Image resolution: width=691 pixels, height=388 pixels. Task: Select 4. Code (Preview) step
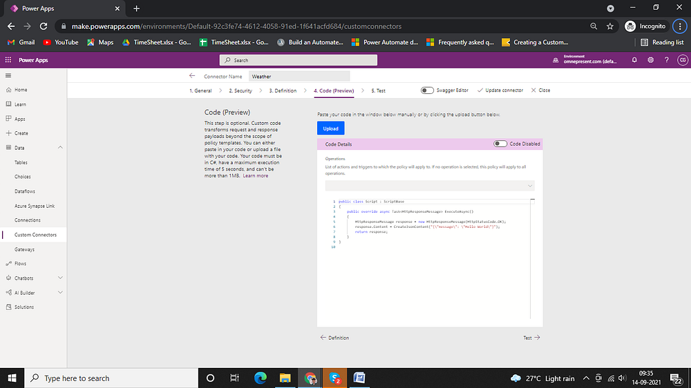click(334, 90)
